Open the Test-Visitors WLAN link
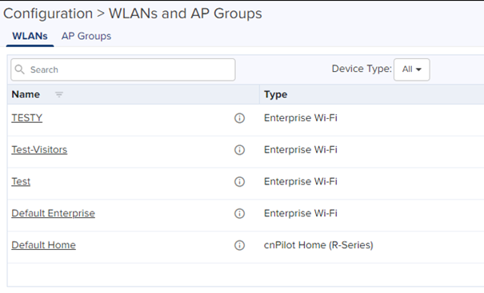The height and width of the screenshot is (293, 484). (x=39, y=150)
